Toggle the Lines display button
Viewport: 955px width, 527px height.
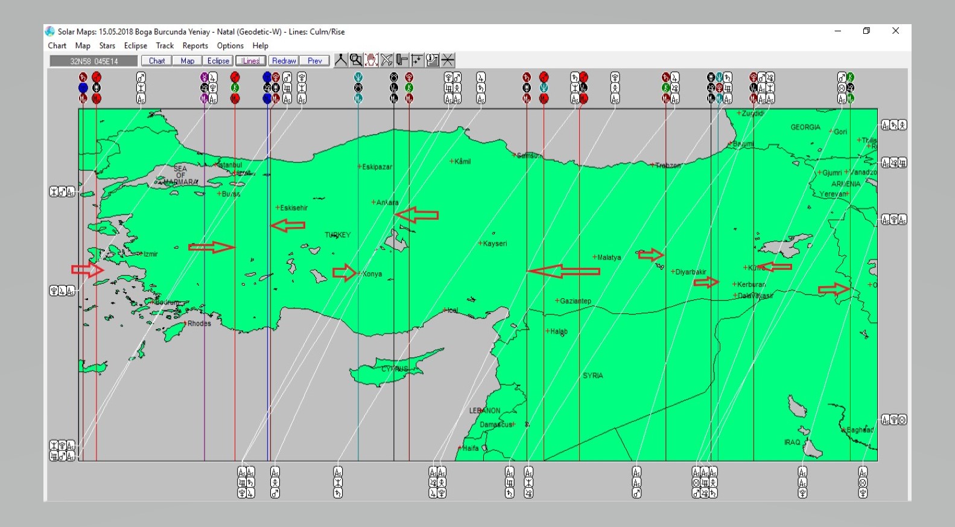tap(250, 61)
